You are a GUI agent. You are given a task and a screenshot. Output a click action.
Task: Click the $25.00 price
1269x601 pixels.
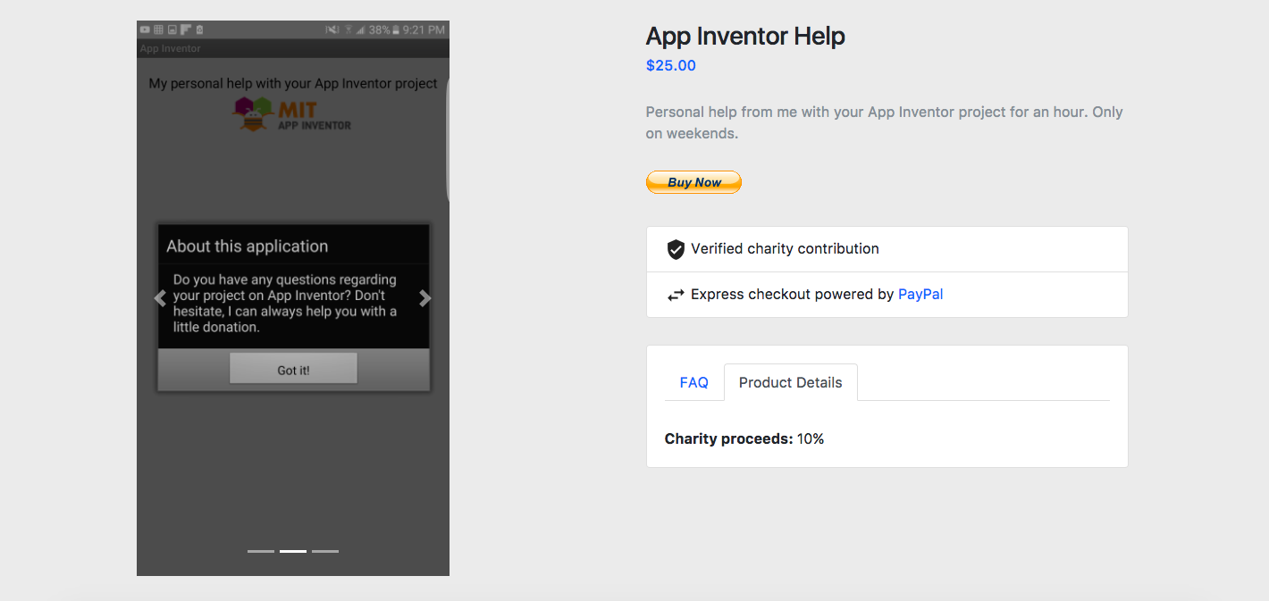coord(670,65)
